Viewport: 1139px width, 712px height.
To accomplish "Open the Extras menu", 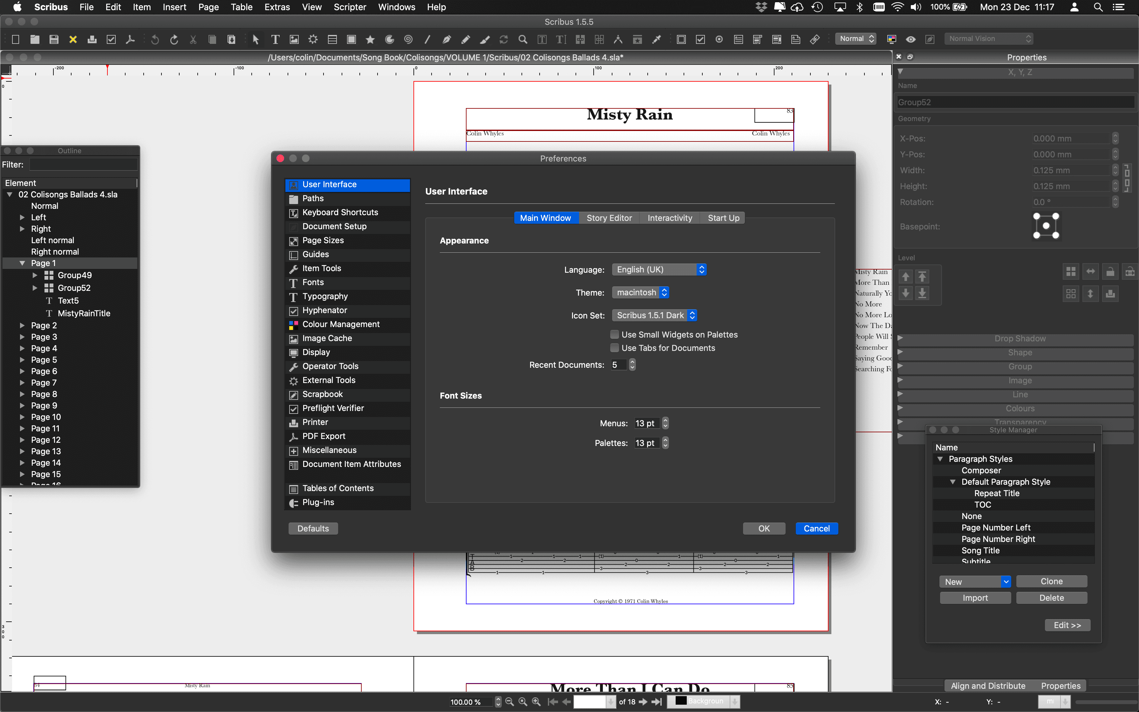I will (x=277, y=7).
